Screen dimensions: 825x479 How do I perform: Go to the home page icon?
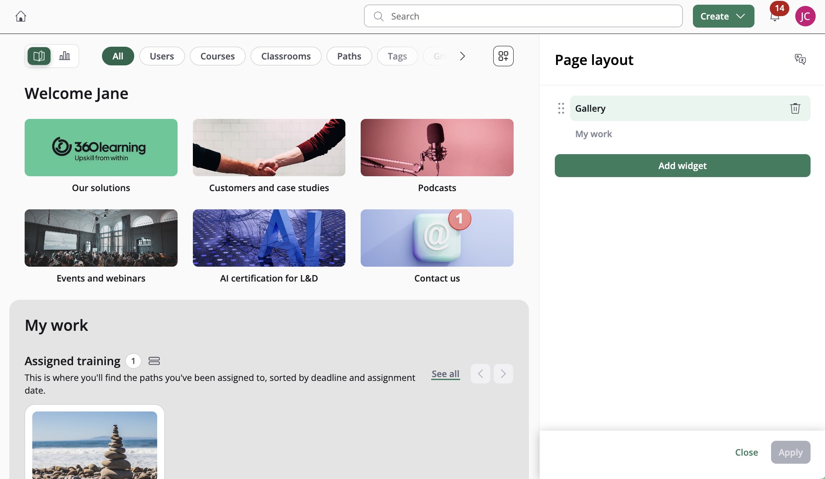21,16
